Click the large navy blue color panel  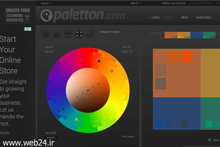click(177, 110)
